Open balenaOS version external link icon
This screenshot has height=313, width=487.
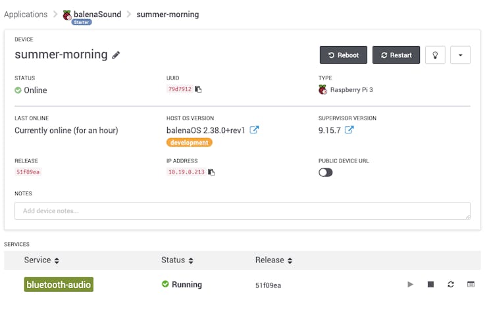[x=254, y=130]
